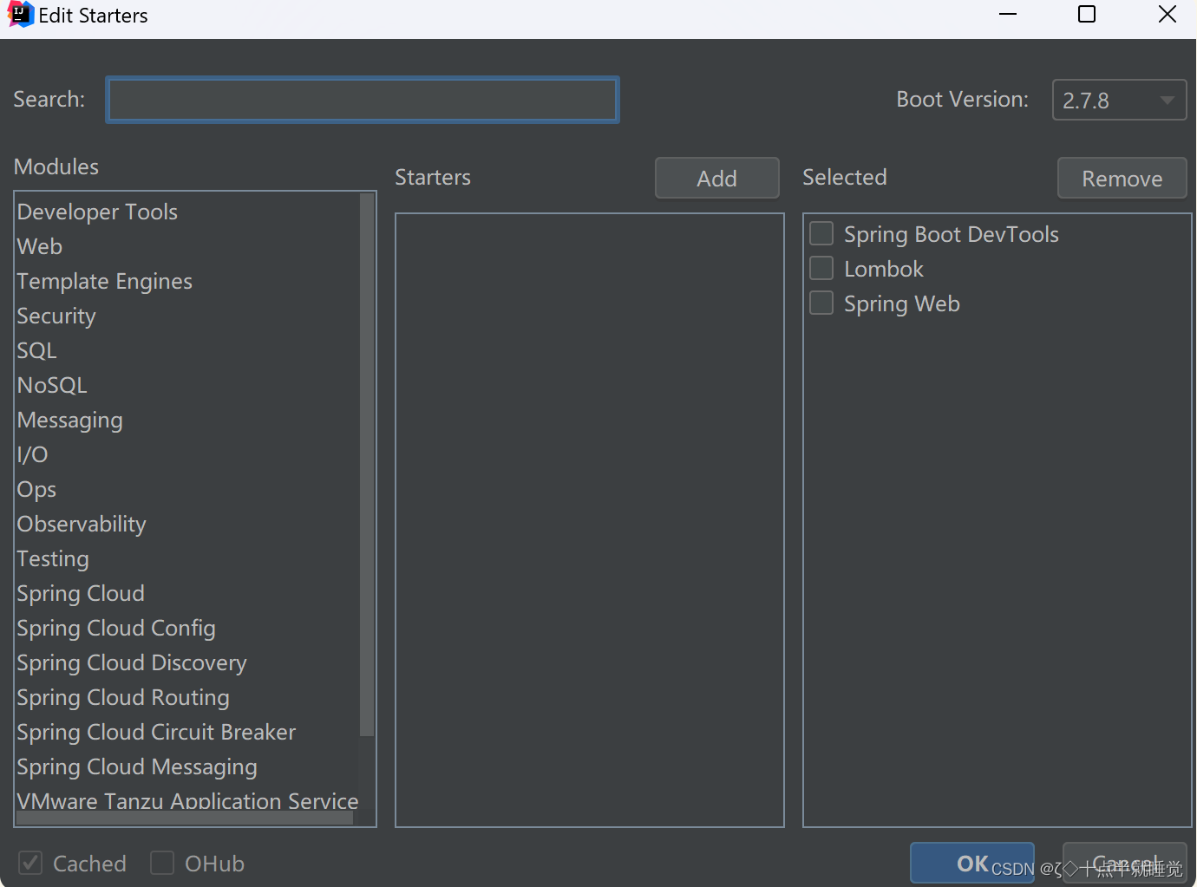Select the Spring Cloud Routing module
1197x887 pixels.
[187, 697]
